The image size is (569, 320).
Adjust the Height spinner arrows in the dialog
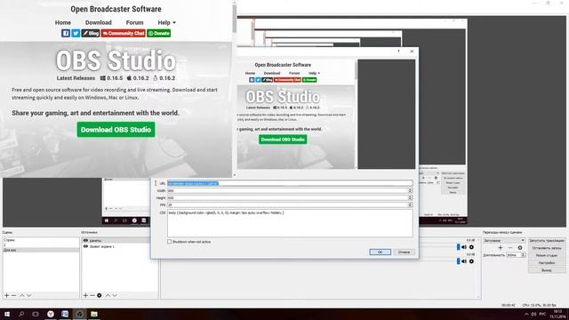point(410,197)
